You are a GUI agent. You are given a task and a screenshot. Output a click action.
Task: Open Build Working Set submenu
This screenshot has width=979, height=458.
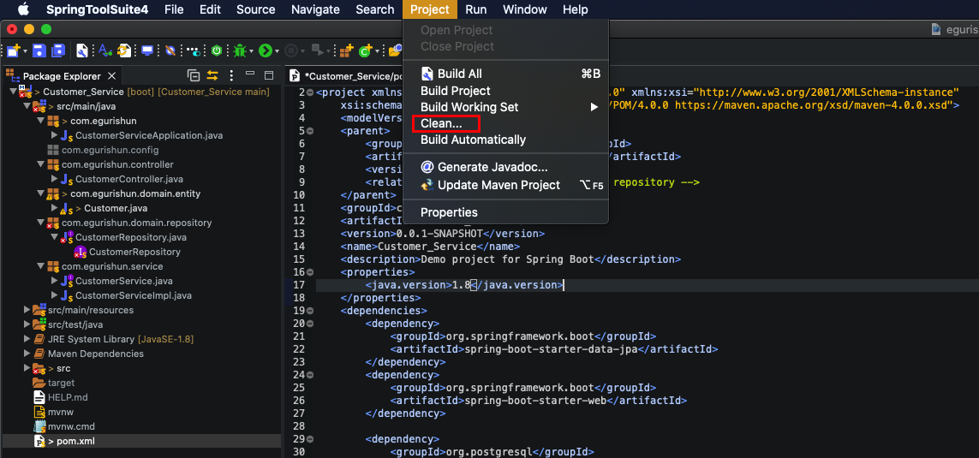pyautogui.click(x=505, y=107)
